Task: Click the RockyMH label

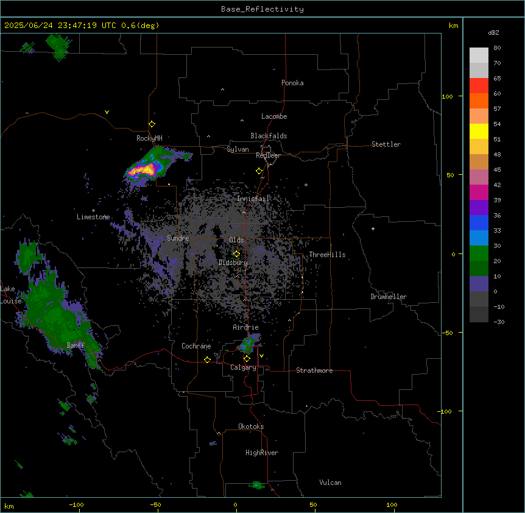Action: (x=149, y=138)
